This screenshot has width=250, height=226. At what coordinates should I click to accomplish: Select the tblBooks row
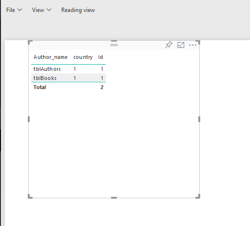coord(68,78)
